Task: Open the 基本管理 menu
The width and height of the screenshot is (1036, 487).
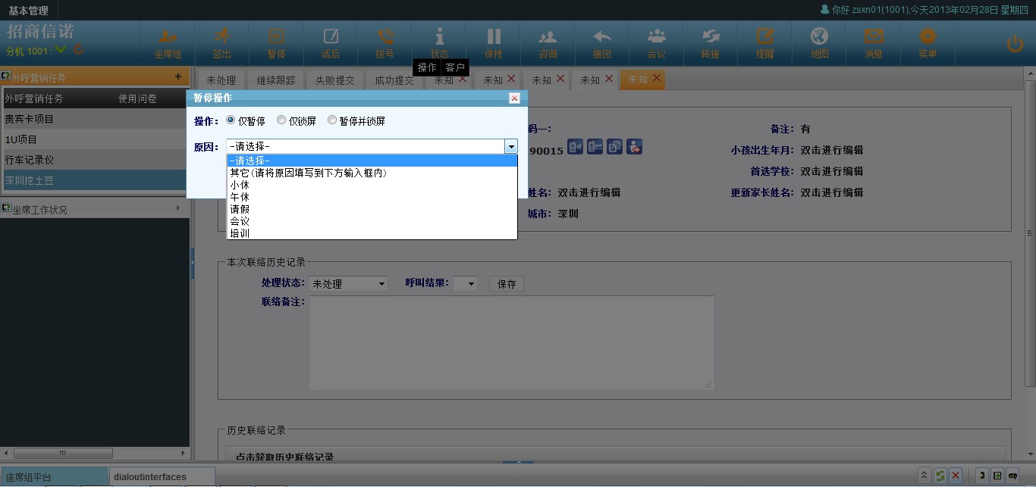Action: tap(28, 11)
